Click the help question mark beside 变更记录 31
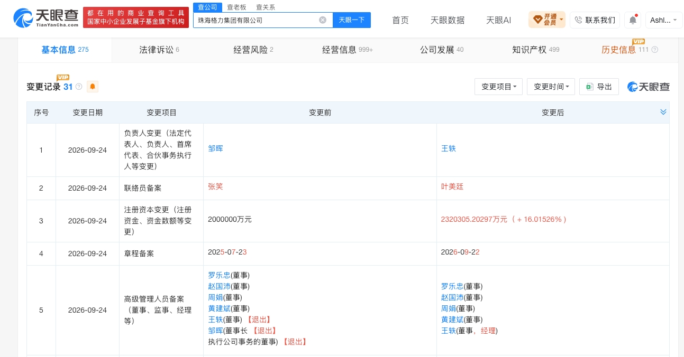The width and height of the screenshot is (684, 357). click(x=79, y=87)
